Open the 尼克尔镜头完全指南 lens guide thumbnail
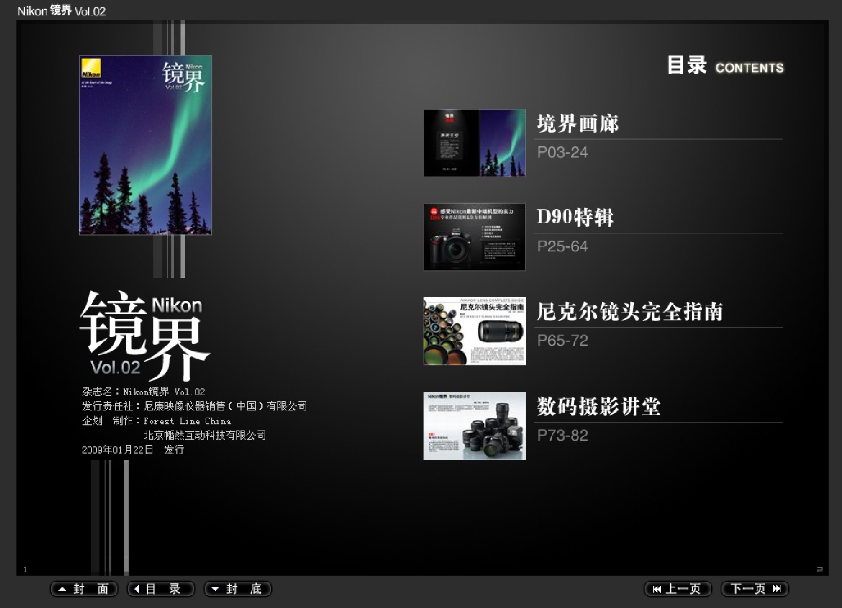The height and width of the screenshot is (608, 842). pyautogui.click(x=475, y=331)
